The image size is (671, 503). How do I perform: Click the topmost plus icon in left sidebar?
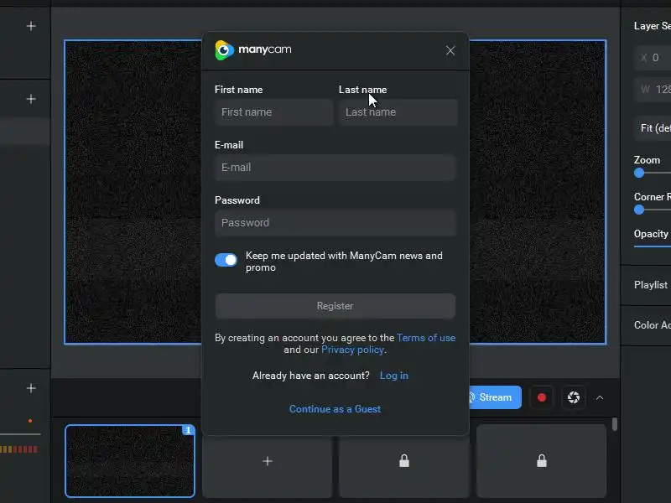(31, 26)
